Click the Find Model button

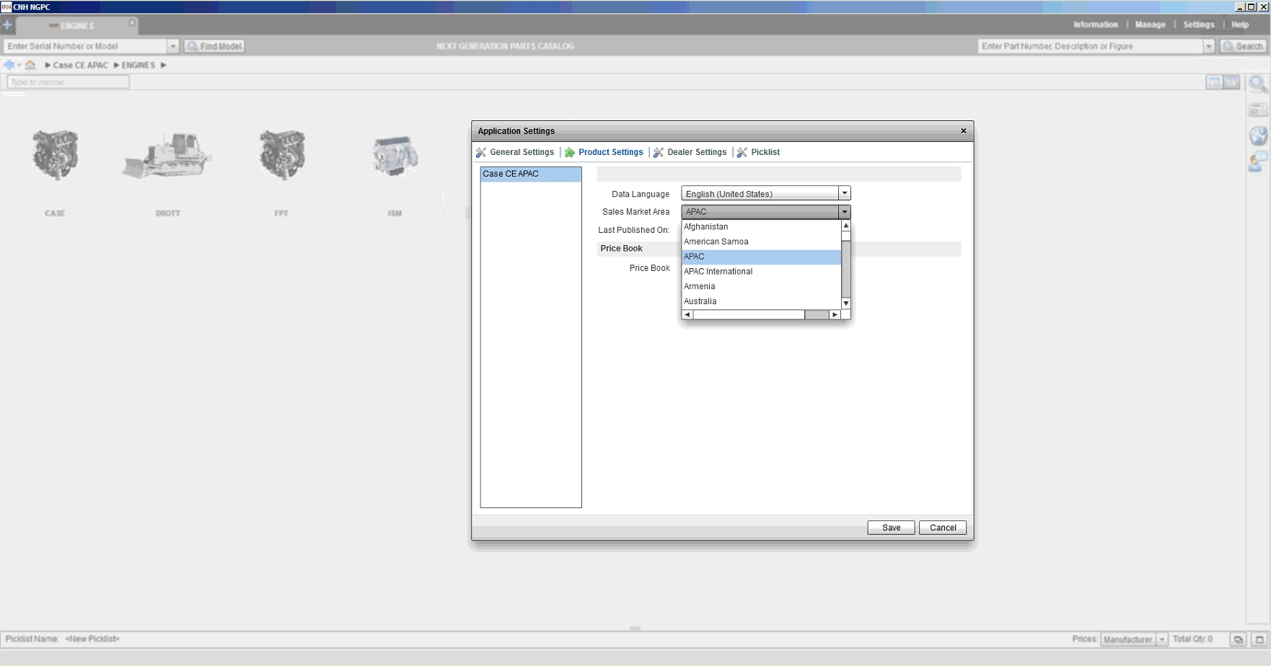214,46
